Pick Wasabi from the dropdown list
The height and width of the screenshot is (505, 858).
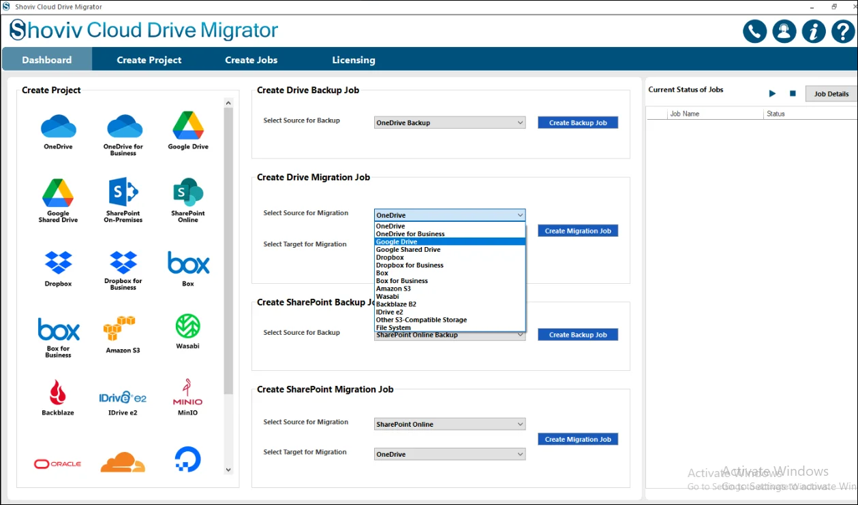pyautogui.click(x=450, y=297)
